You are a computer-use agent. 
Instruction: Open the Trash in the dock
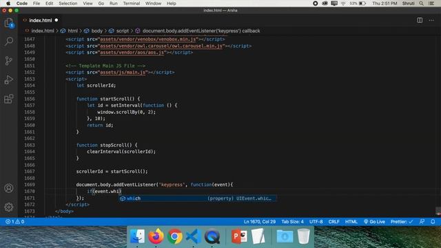pyautogui.click(x=303, y=236)
